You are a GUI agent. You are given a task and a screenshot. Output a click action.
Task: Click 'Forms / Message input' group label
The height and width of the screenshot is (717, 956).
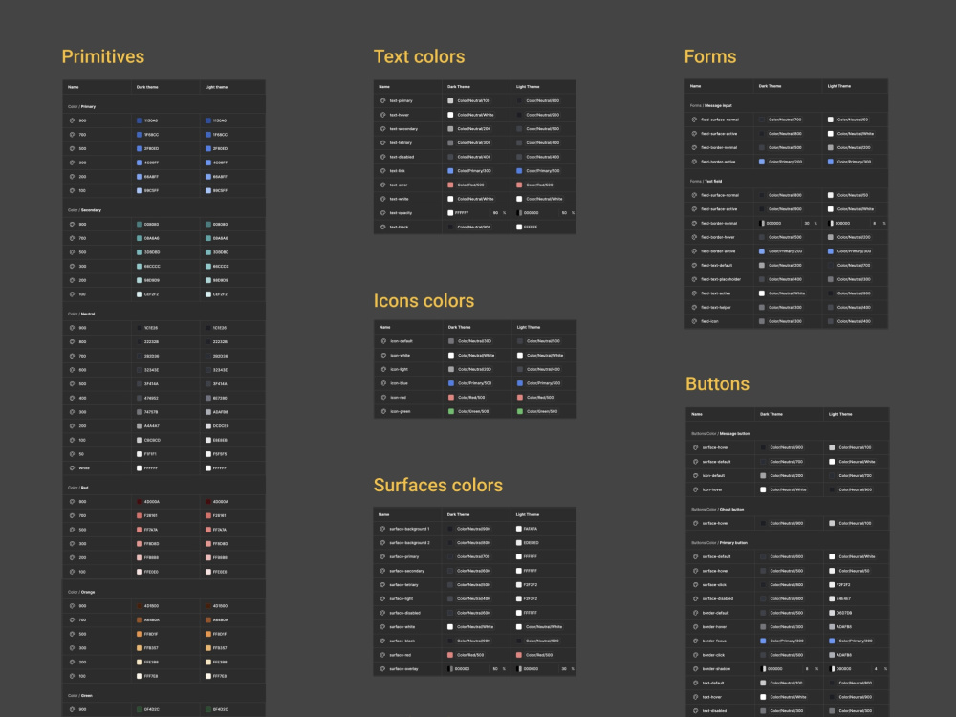pyautogui.click(x=710, y=105)
